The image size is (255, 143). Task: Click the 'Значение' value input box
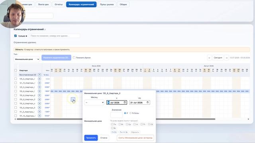(116, 115)
